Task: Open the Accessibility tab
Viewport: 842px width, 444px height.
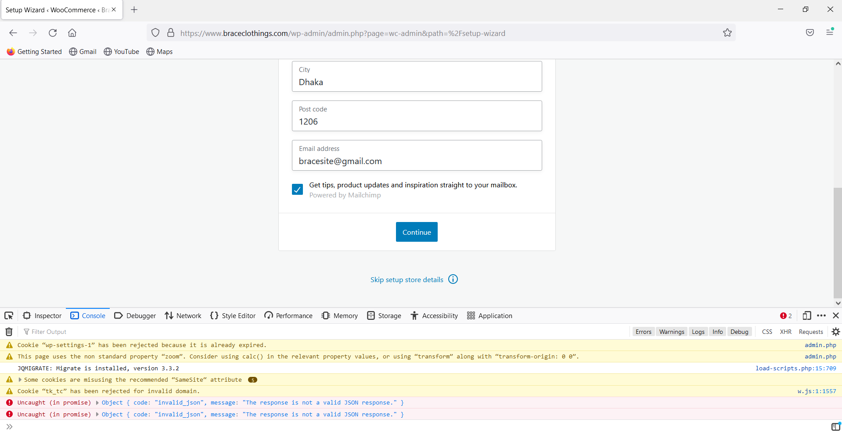Action: (434, 316)
